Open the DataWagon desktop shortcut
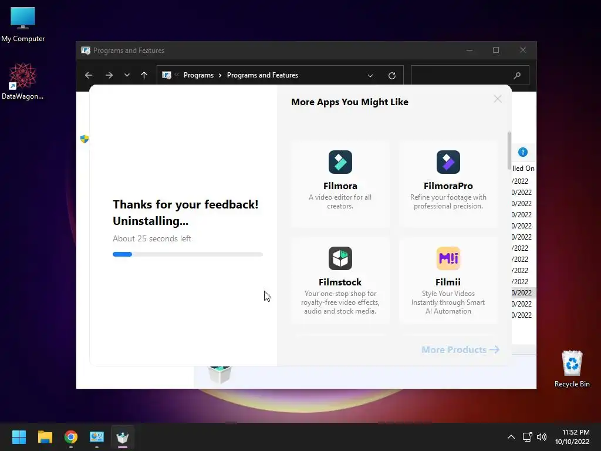The height and width of the screenshot is (451, 601). coord(23,81)
